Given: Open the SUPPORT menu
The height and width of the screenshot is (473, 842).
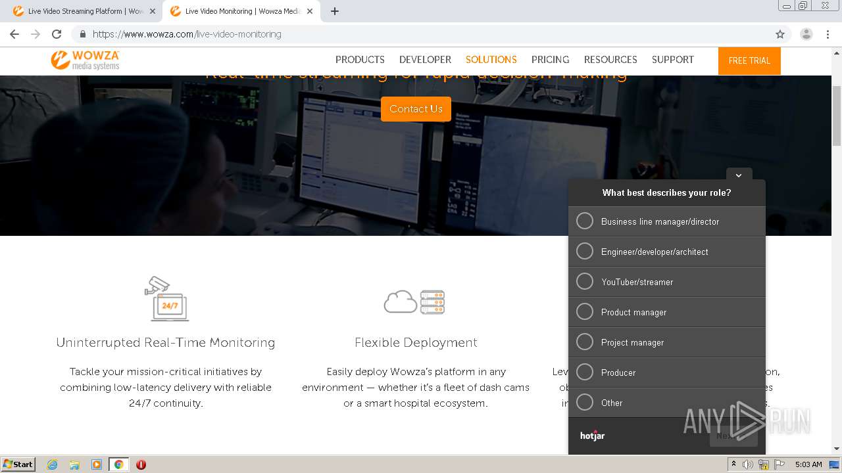Looking at the screenshot, I should point(673,60).
